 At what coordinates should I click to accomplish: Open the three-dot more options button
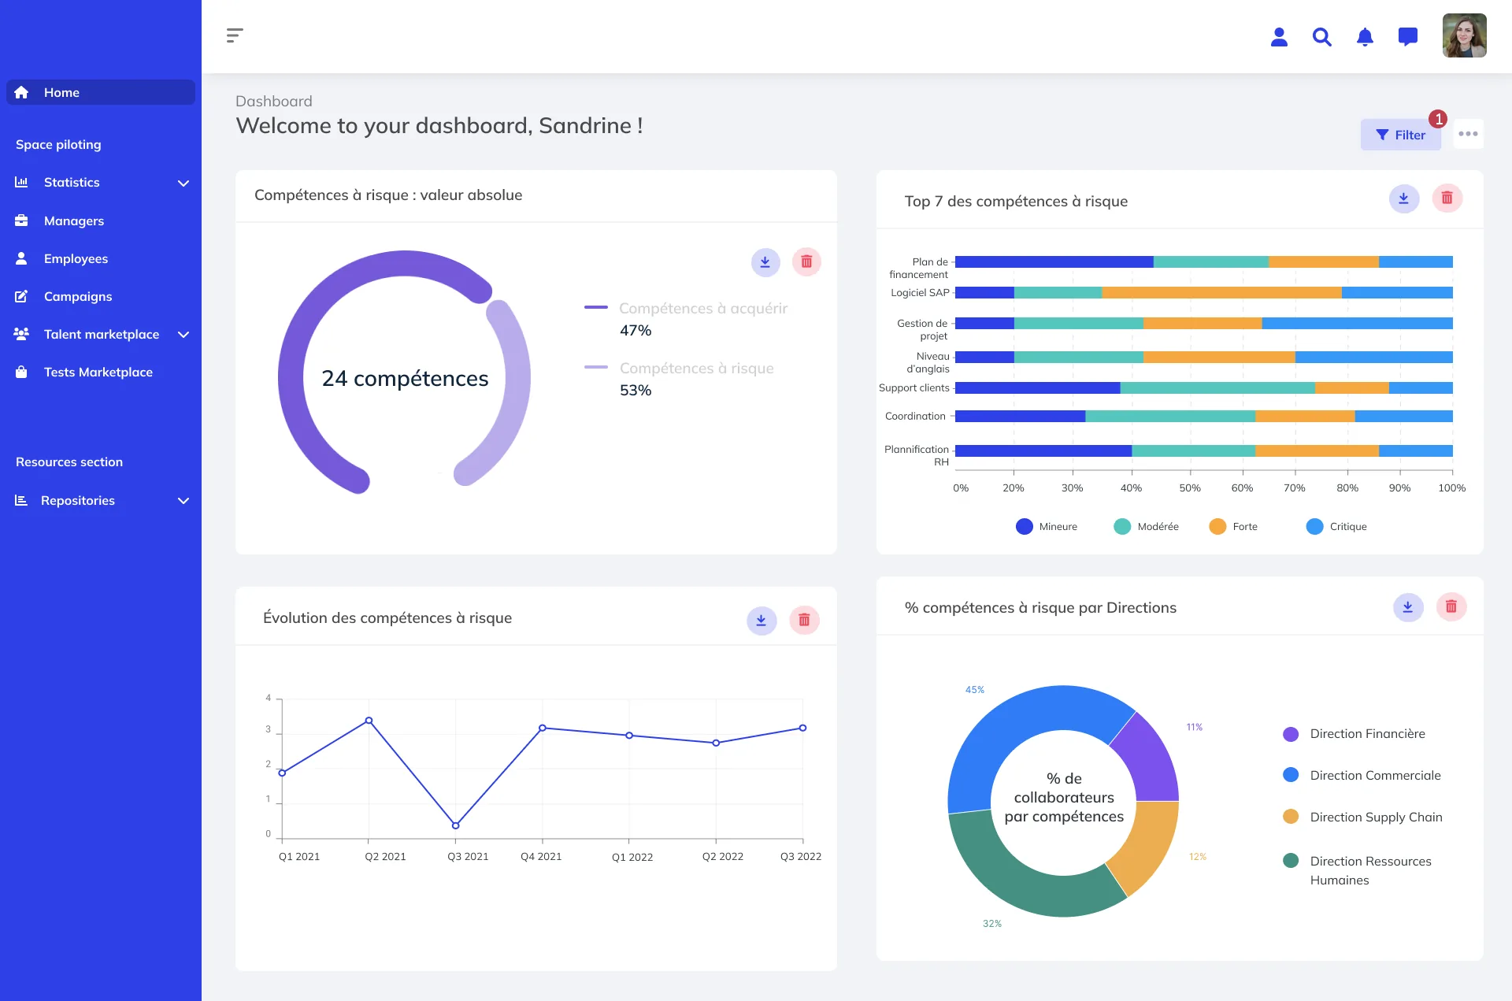tap(1468, 134)
